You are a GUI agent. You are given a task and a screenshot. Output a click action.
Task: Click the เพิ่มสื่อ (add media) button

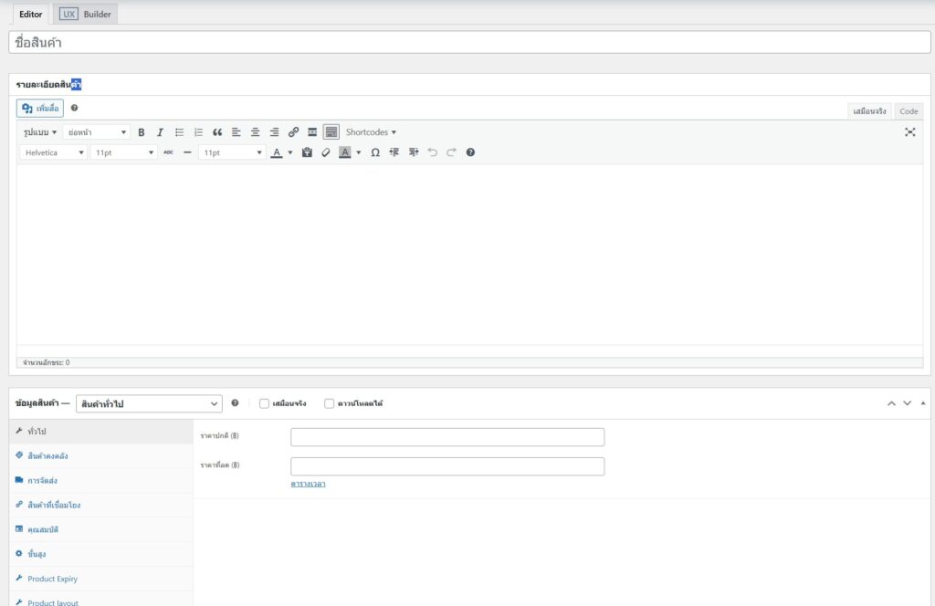tap(40, 108)
